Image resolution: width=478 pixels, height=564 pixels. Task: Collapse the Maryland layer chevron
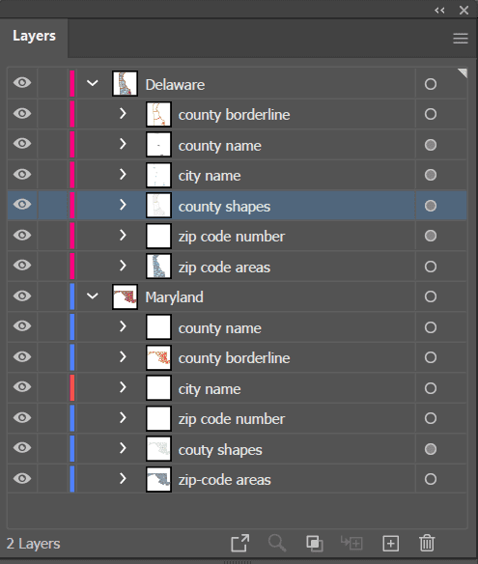click(x=93, y=296)
